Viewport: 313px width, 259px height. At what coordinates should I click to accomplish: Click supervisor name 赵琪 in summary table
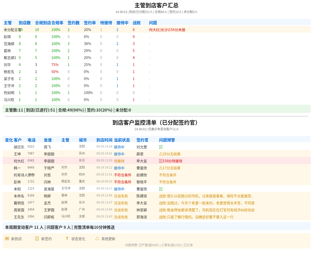coord(7,37)
